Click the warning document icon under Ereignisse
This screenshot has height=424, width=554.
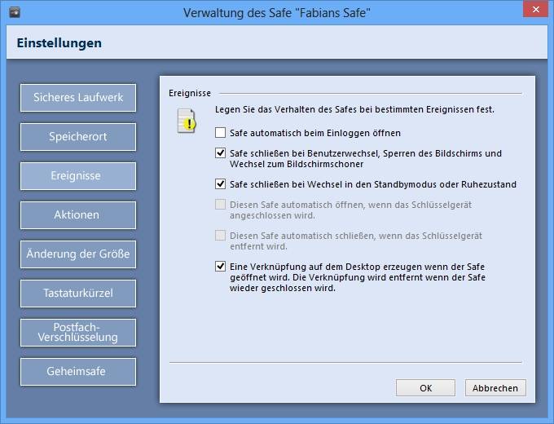pos(188,121)
